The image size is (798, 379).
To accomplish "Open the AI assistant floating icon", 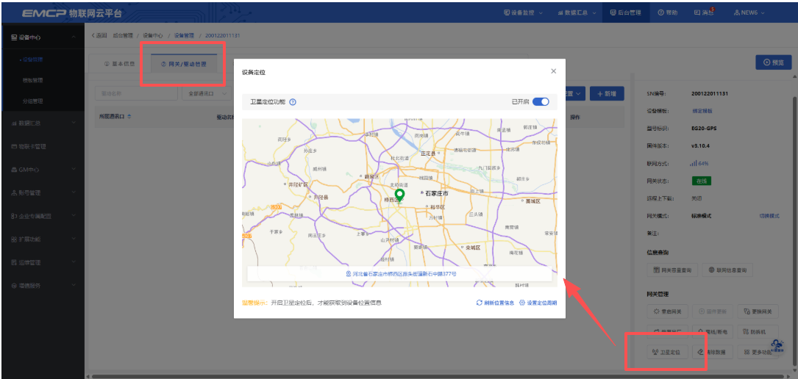I will (777, 347).
